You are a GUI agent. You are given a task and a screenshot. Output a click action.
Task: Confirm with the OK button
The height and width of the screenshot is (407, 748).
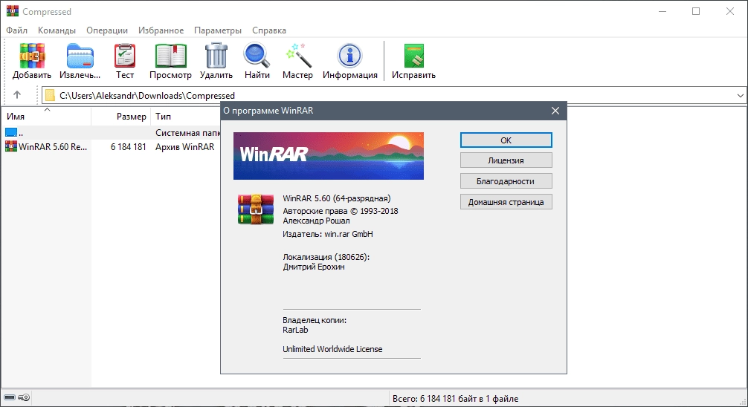pyautogui.click(x=506, y=140)
